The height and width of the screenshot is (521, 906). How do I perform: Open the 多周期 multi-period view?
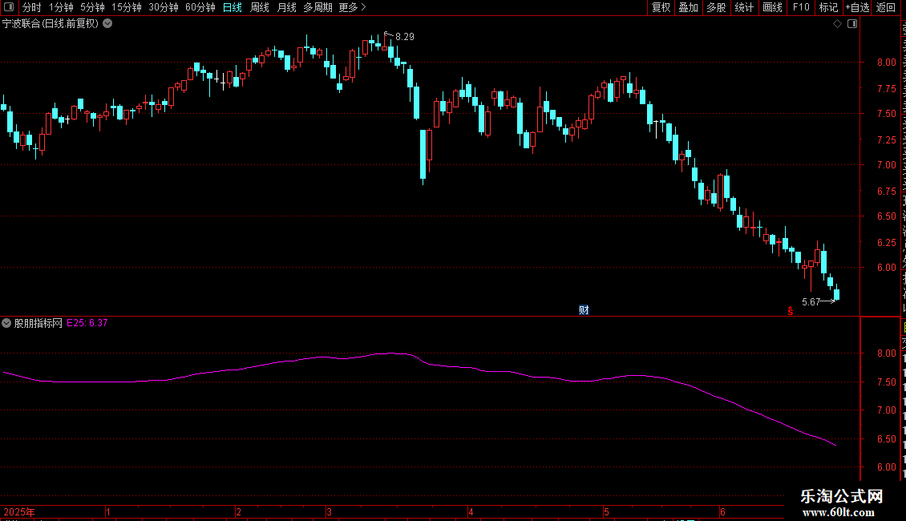(318, 7)
